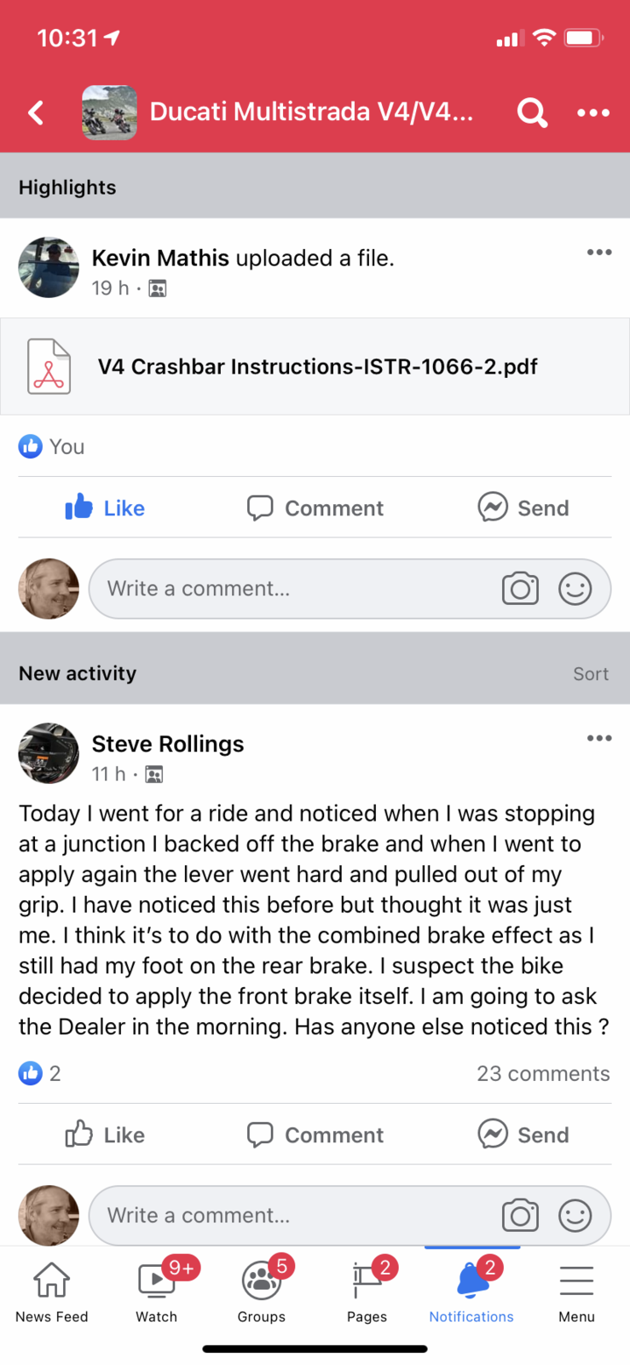This screenshot has width=630, height=1365.
Task: Attach photo to comment on Kevin's post
Action: click(x=520, y=589)
